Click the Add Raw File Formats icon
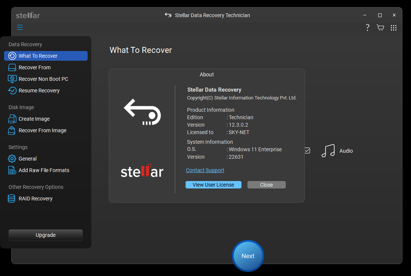Screen dimensions: 411x276 (12, 170)
